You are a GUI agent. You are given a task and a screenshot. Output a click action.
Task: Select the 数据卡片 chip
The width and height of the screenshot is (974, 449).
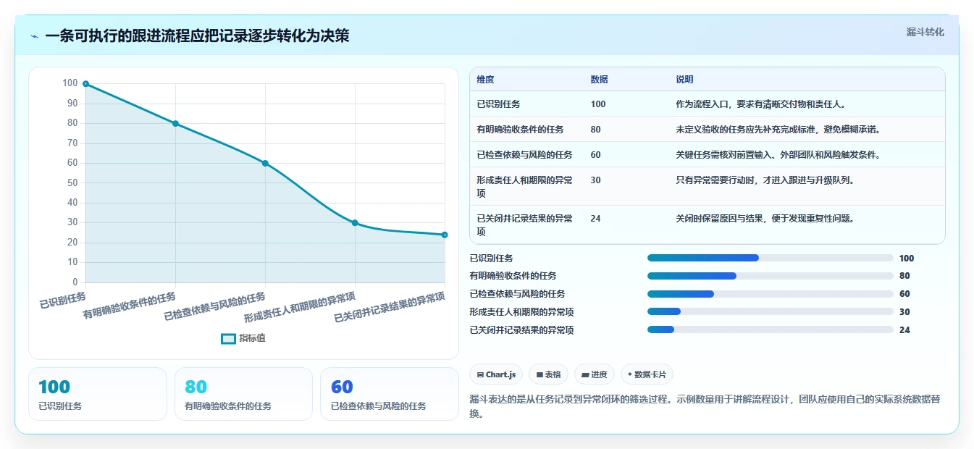[x=647, y=374]
